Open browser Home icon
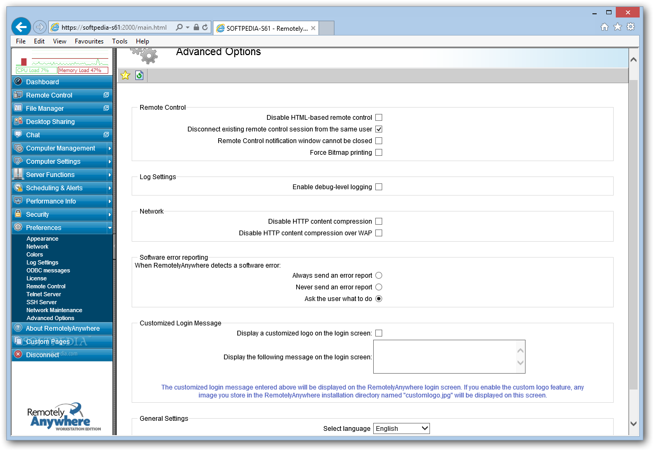 point(605,27)
